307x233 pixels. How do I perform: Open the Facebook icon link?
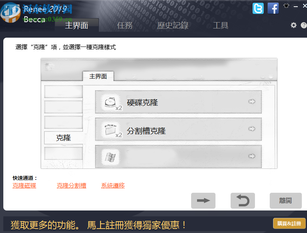click(273, 8)
